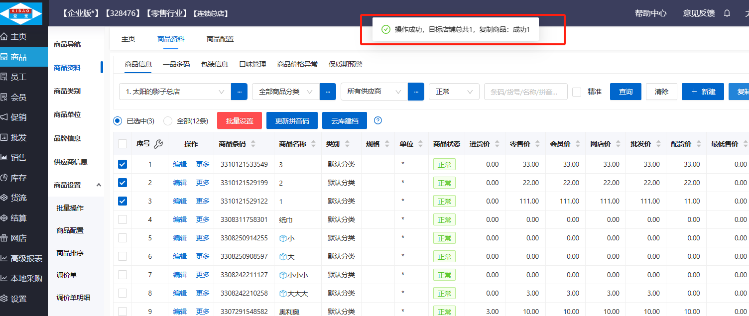This screenshot has height=316, width=749.
Task: Open the 包装信息 sub-tab
Action: [x=215, y=64]
